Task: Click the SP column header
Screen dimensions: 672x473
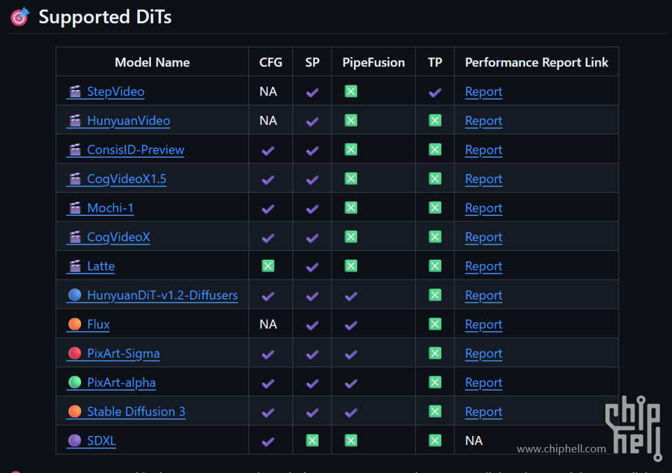Action: [312, 62]
